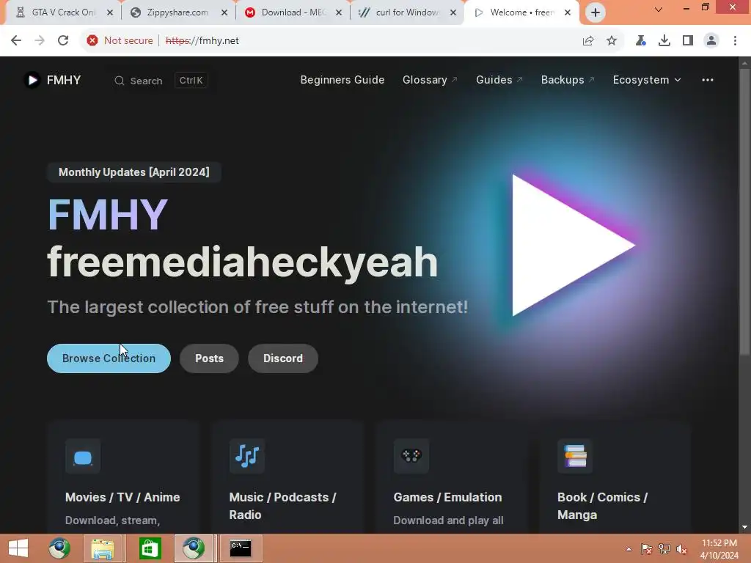Reload the page with refresh icon

click(x=63, y=41)
